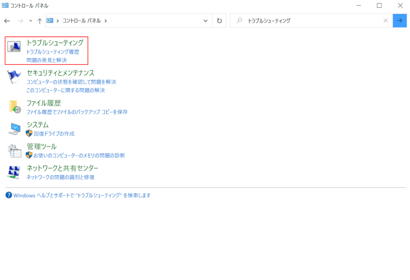410x280 pixels.
Task: Go back with the left arrow
Action: (x=7, y=21)
